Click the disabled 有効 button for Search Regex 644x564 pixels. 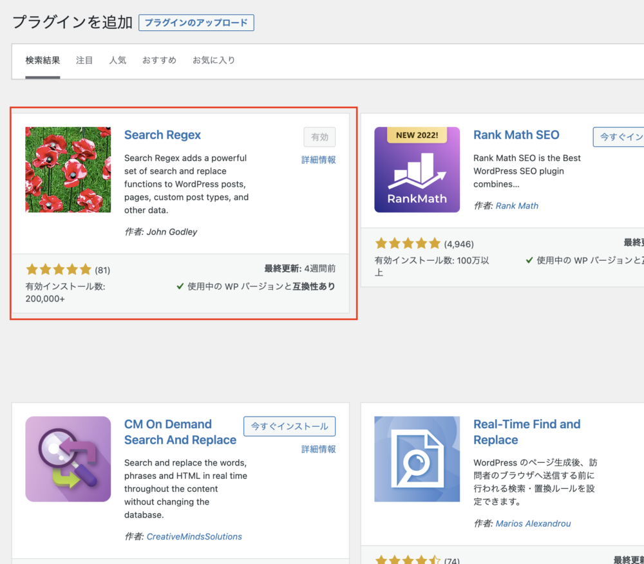[319, 136]
